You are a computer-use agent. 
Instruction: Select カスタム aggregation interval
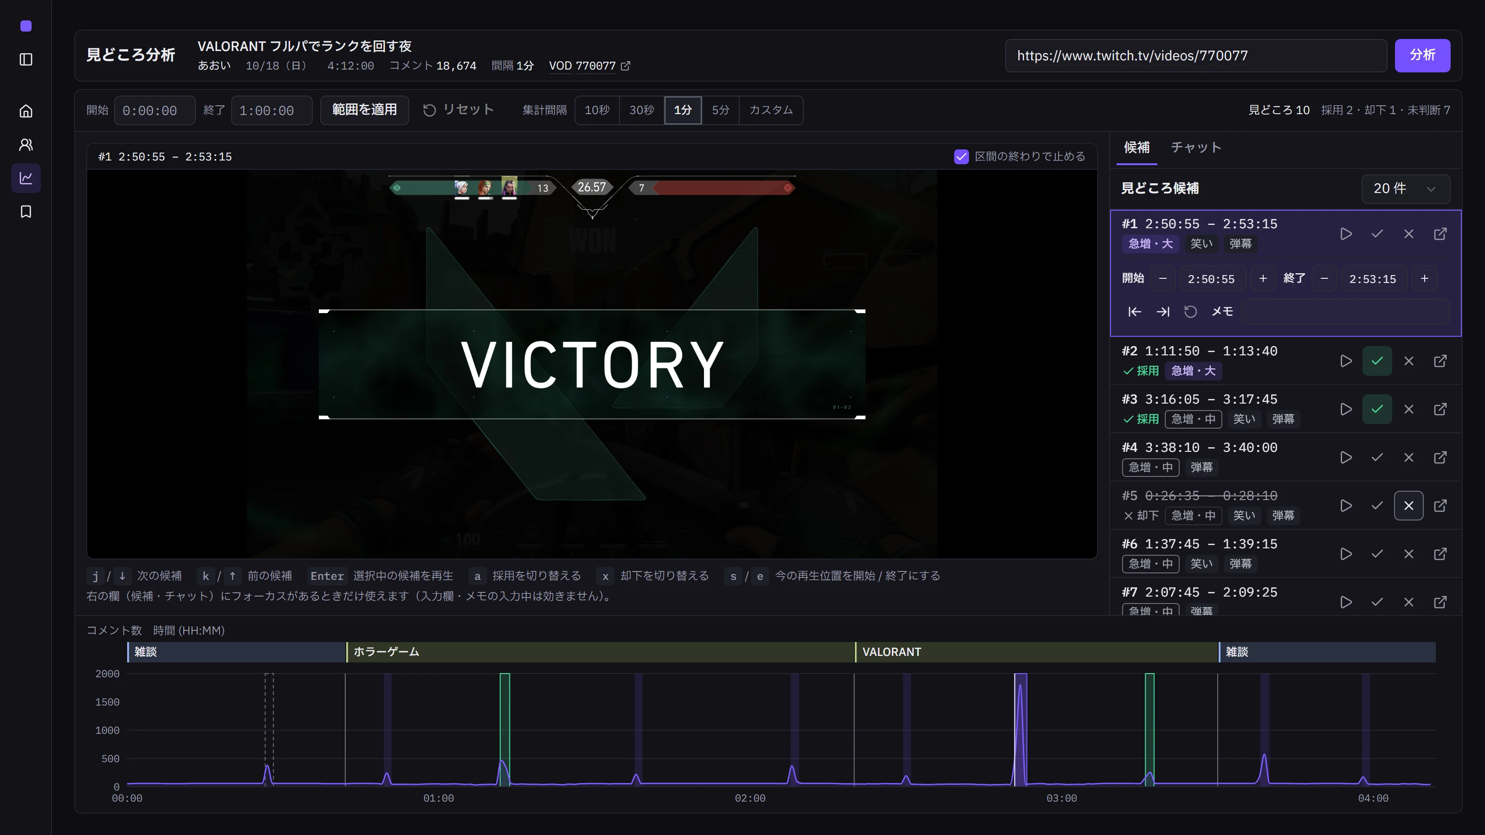click(x=771, y=110)
